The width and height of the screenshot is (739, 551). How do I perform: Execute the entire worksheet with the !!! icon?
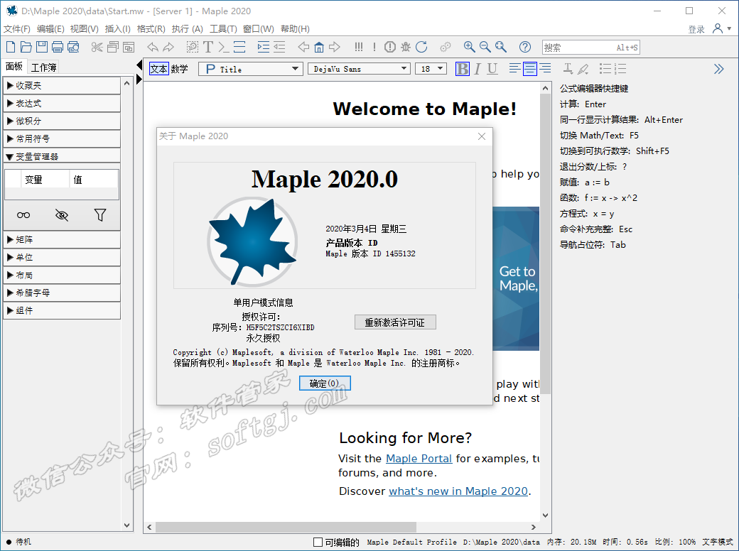click(x=359, y=47)
